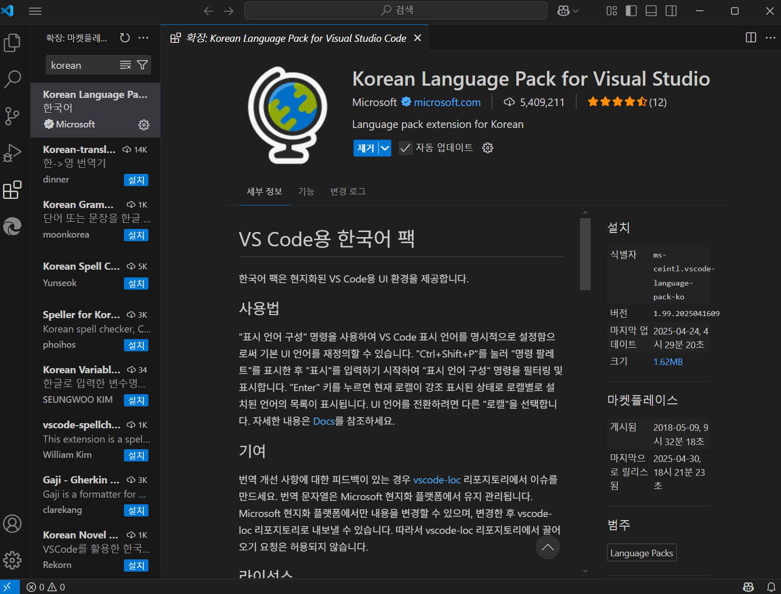This screenshot has height=594, width=781.
Task: Click the Language Packs category tag
Action: coord(642,553)
